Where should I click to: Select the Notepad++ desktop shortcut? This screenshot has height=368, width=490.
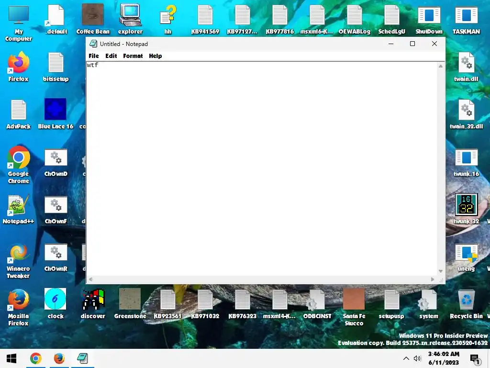18,209
